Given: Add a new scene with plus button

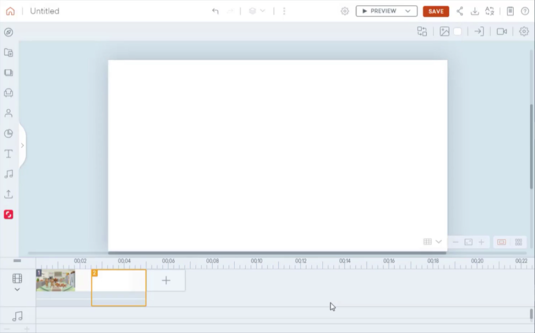Looking at the screenshot, I should [166, 281].
